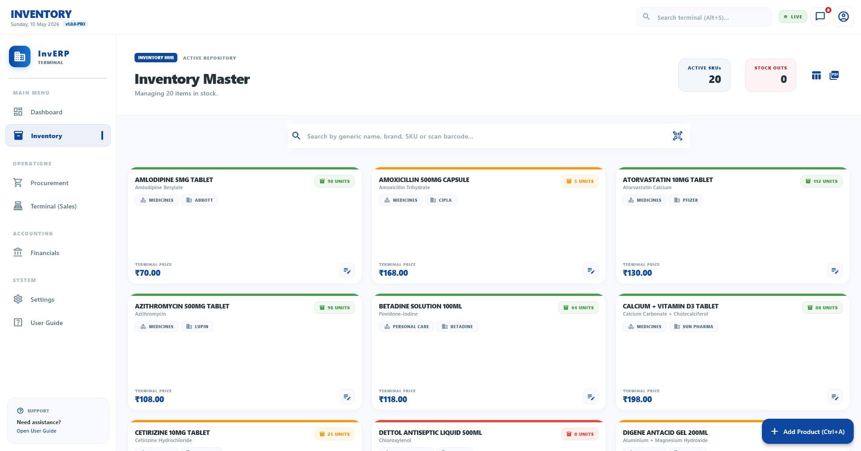Click the 98 Units badge on Amlodipine

point(335,181)
